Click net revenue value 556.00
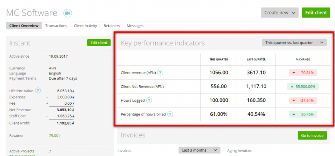335x156 pixels. click(219, 87)
